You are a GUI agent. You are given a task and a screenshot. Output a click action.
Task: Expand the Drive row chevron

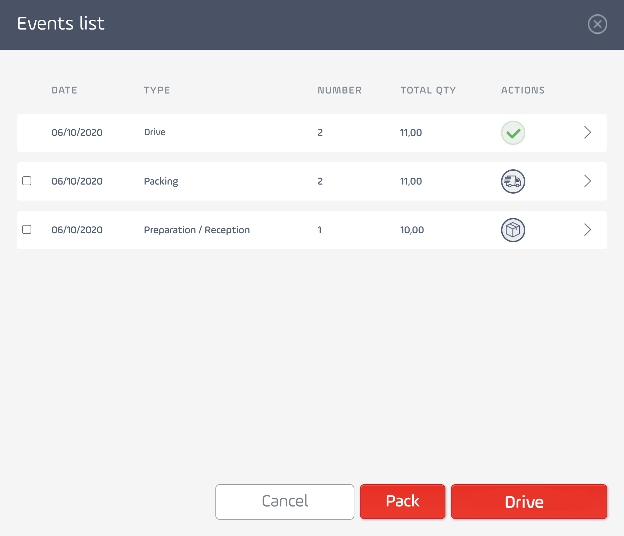tap(588, 132)
